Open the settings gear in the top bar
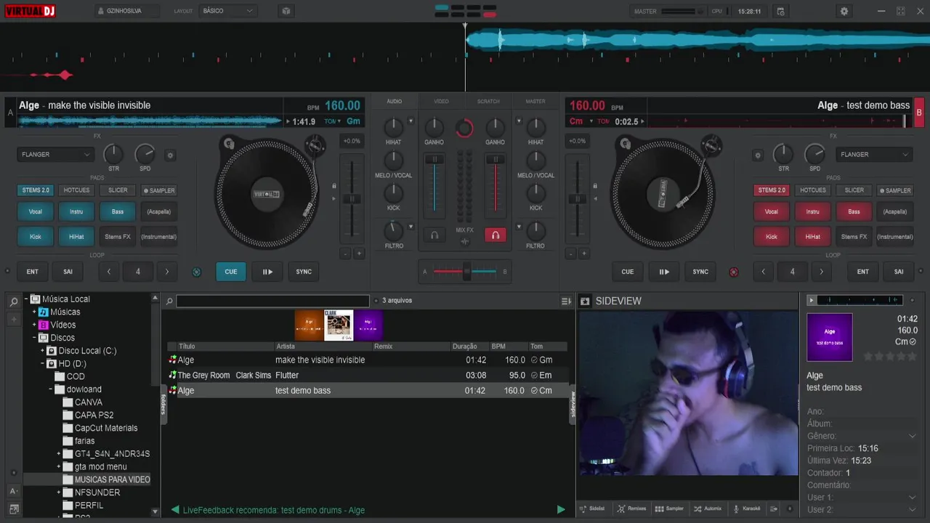Screen dimensions: 930x523 coord(844,11)
